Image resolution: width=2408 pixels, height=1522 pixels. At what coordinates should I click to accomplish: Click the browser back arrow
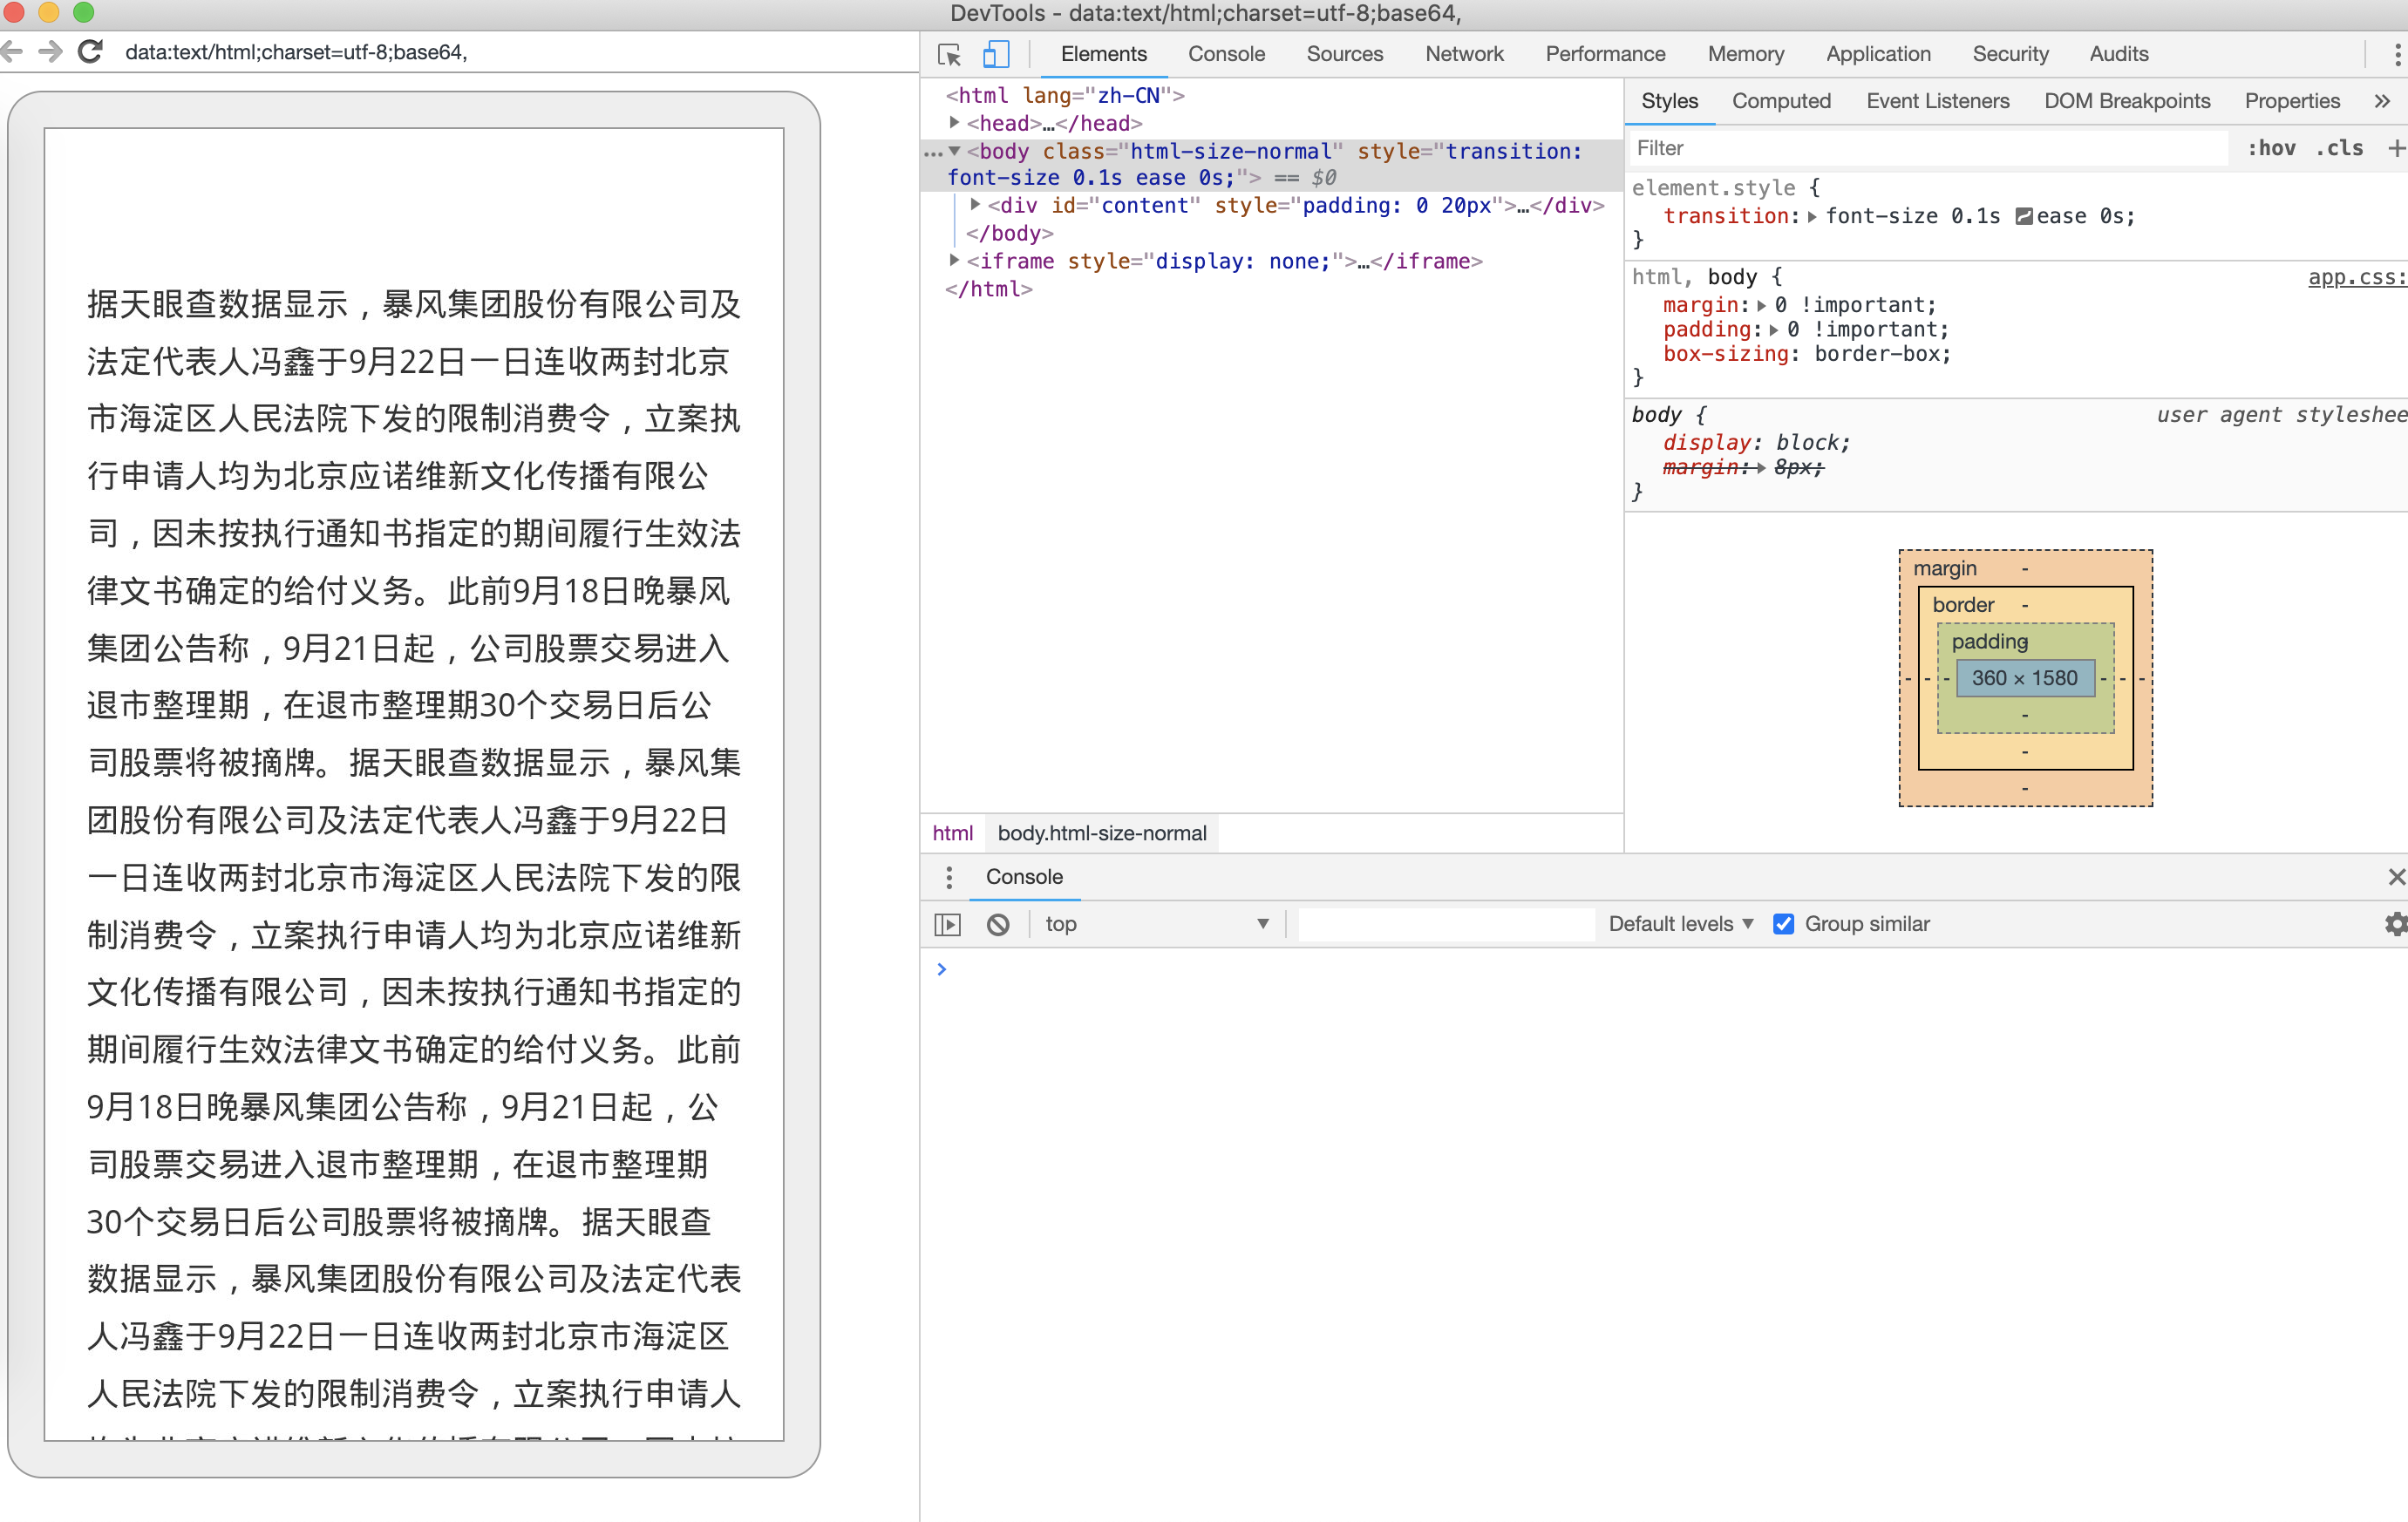click(x=13, y=51)
